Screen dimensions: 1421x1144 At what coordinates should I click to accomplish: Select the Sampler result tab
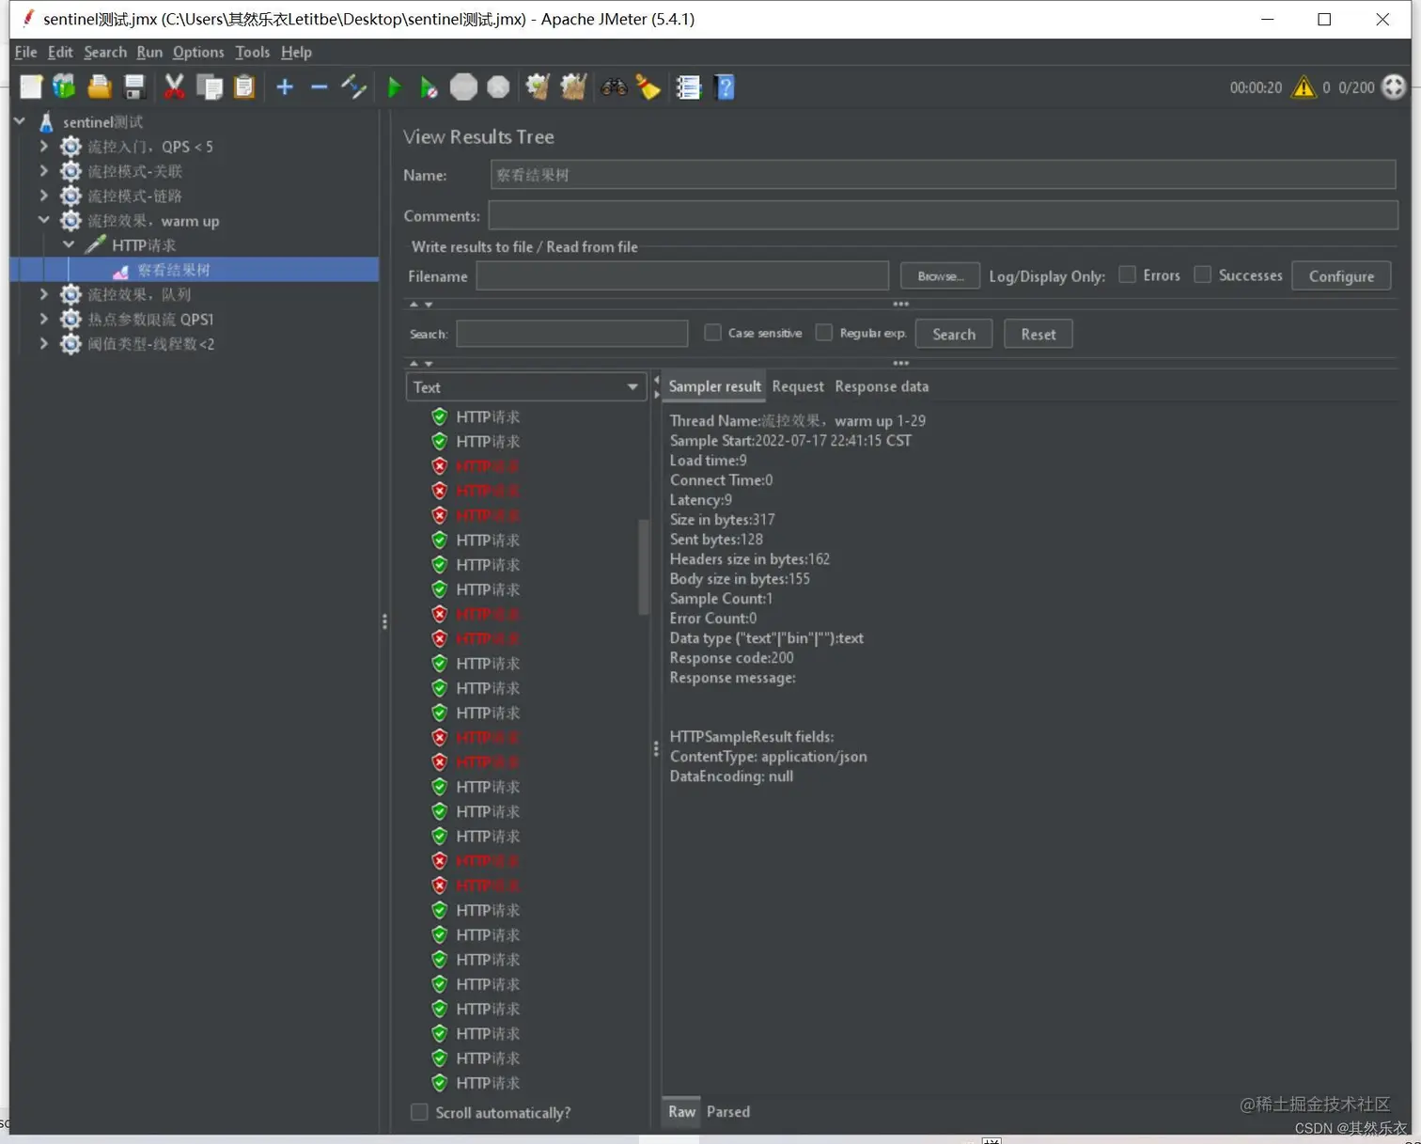714,386
